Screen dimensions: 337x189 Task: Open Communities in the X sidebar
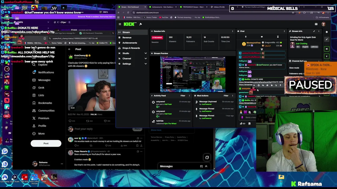[x=43, y=111]
